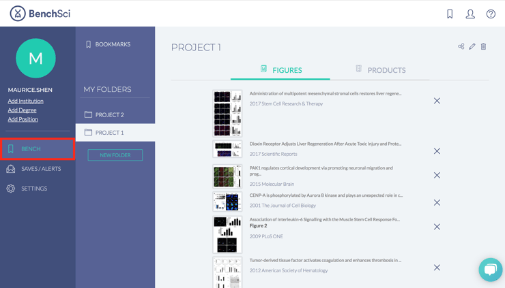Open thumbnail of CENP-A Aurora B figure
Image resolution: width=505 pixels, height=288 pixels.
[227, 202]
